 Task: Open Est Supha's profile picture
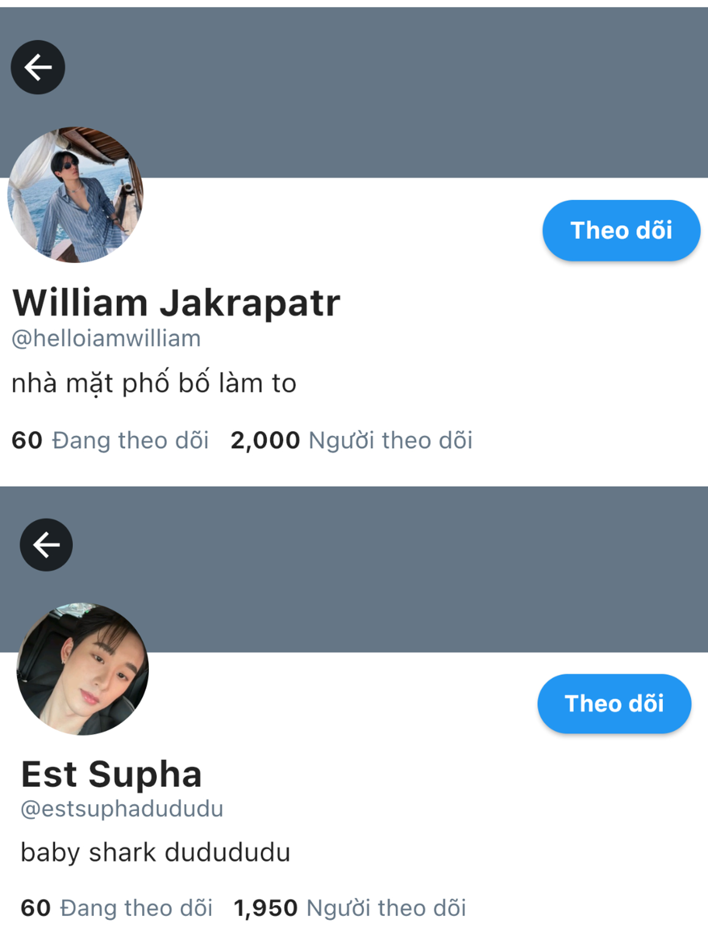(83, 669)
